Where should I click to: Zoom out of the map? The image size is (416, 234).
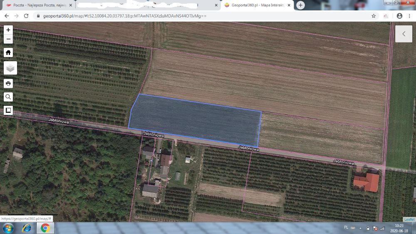tap(8, 39)
